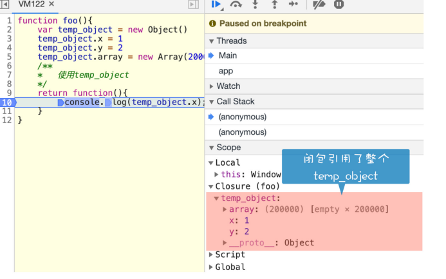446x279 pixels.
Task: Switch to the VM122 file tab
Action: tap(32, 5)
